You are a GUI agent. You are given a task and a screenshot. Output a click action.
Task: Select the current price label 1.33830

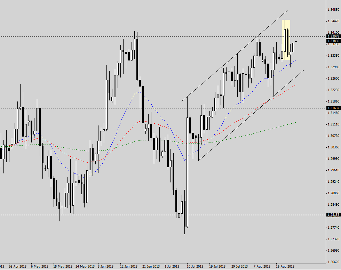point(333,41)
